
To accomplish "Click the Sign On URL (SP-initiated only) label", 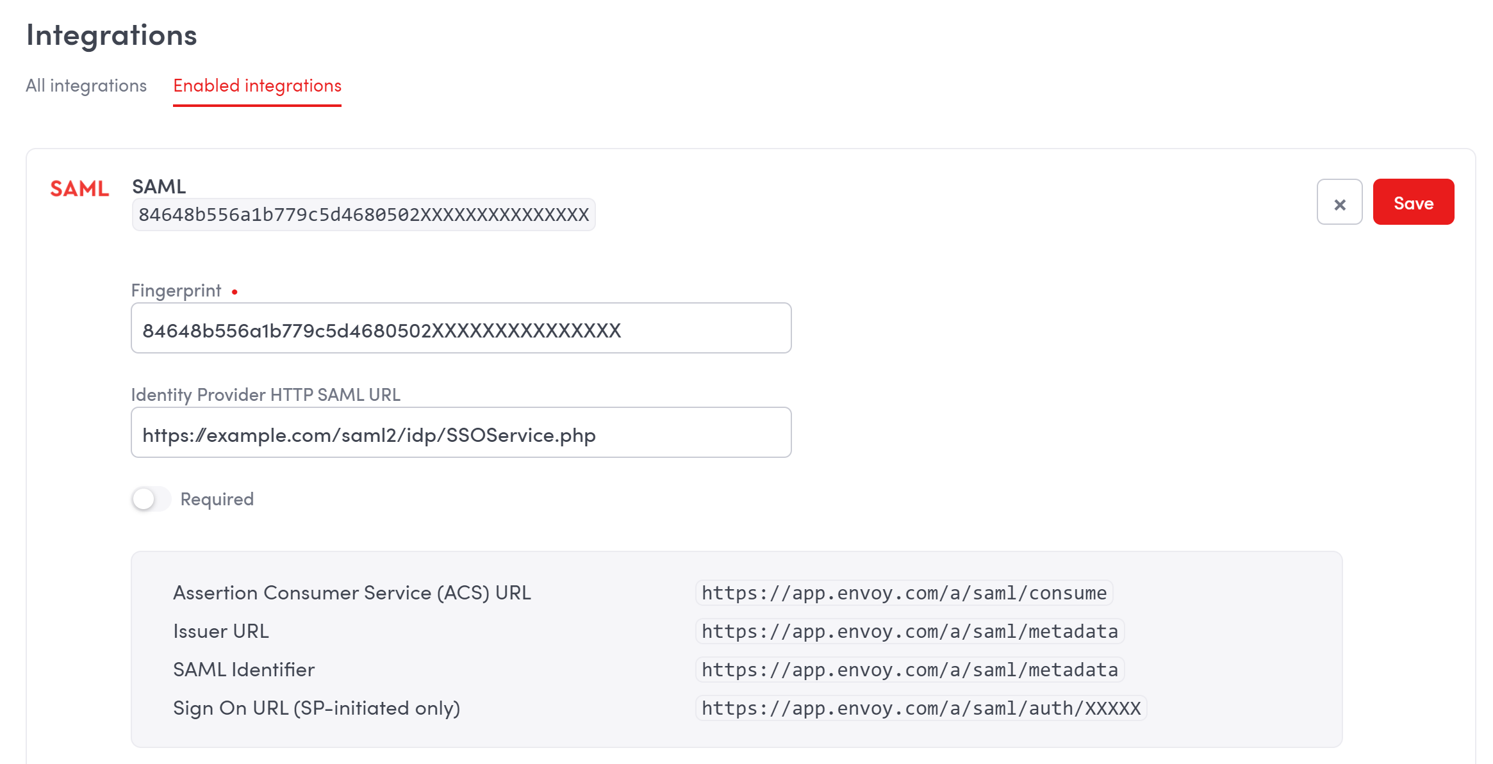I will pos(317,708).
